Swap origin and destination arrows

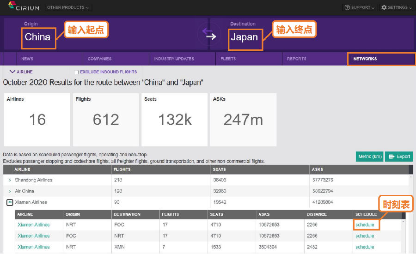click(x=210, y=35)
